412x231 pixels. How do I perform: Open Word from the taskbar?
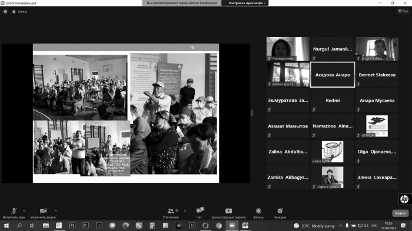[245, 225]
